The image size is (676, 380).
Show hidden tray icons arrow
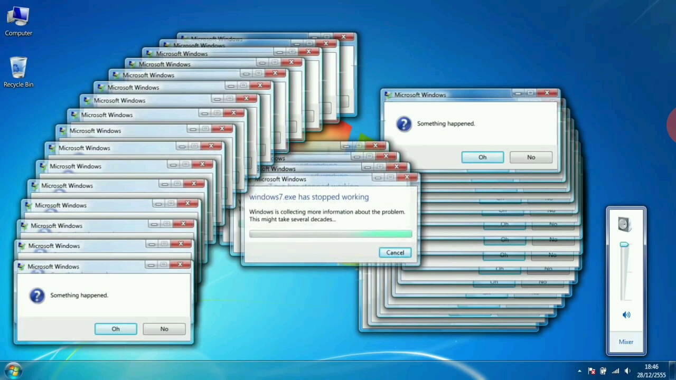coord(579,371)
